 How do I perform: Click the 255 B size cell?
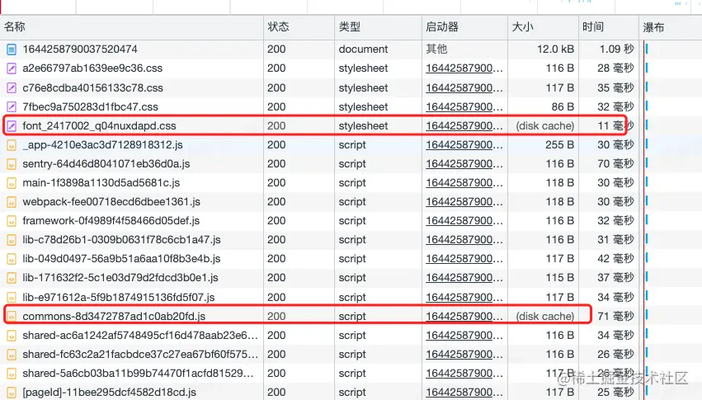click(559, 145)
